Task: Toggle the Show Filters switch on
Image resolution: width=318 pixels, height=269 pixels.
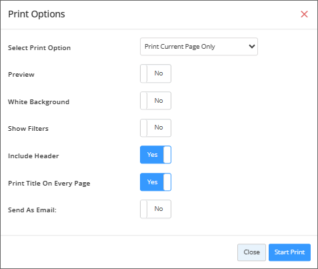Action: click(155, 127)
